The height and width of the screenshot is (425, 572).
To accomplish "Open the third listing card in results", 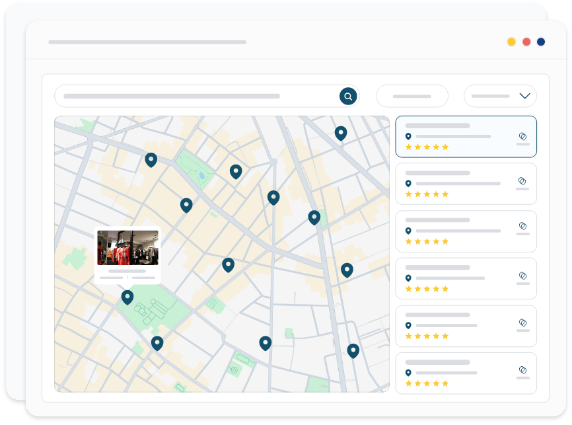I will 466,231.
